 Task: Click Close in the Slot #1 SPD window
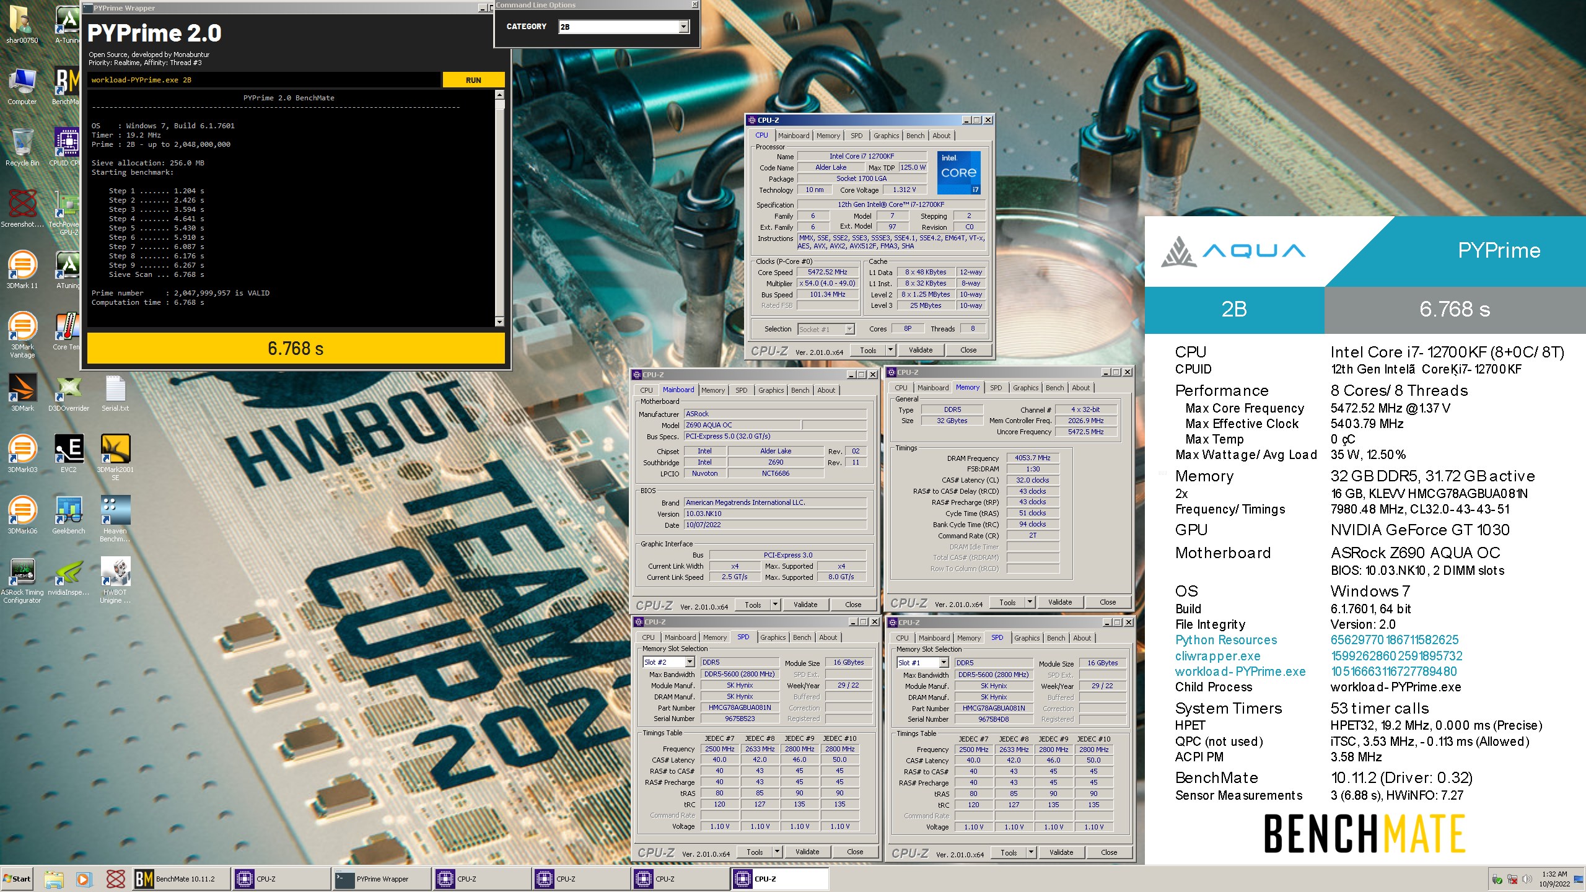pyautogui.click(x=1109, y=852)
